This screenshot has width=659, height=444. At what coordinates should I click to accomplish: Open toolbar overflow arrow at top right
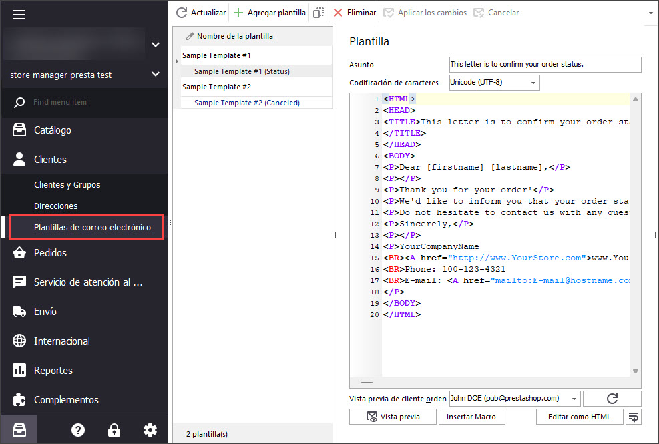coord(651,13)
